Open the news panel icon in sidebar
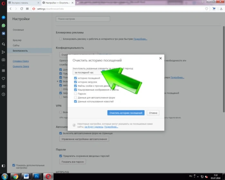This screenshot has width=225, height=180. coord(4,86)
